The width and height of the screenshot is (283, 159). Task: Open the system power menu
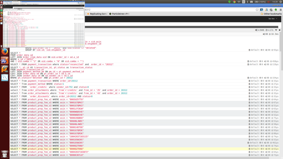click(x=280, y=2)
